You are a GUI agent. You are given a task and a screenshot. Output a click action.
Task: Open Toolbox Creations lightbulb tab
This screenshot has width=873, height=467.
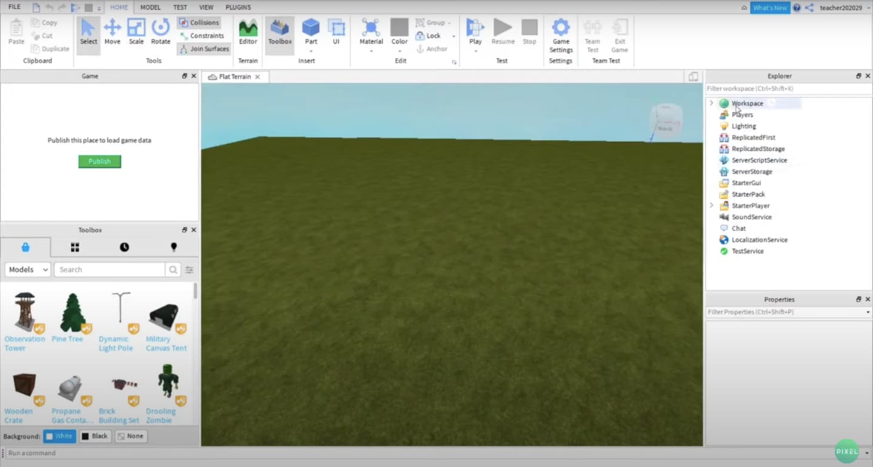click(x=173, y=247)
